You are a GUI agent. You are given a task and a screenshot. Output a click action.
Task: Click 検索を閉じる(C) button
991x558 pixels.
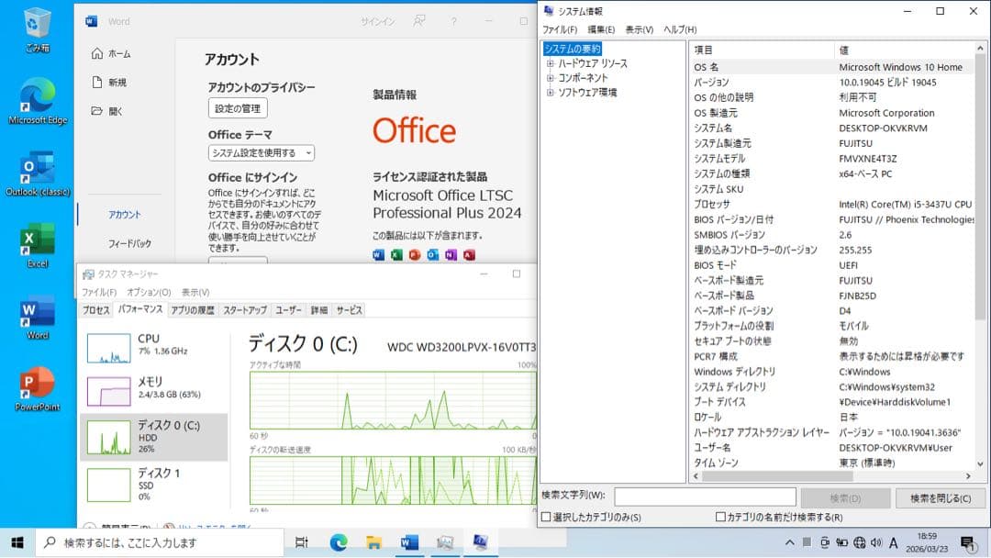tap(941, 498)
